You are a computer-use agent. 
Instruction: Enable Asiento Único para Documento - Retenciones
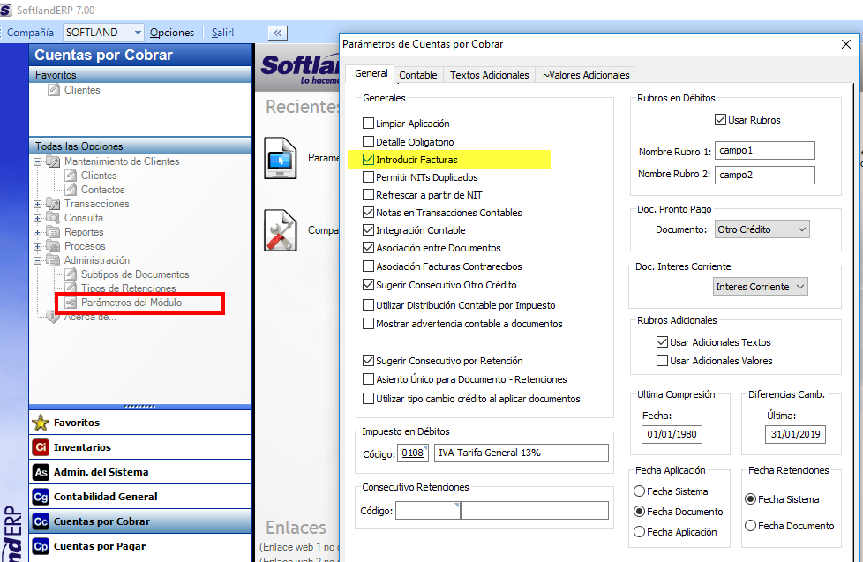coord(368,379)
